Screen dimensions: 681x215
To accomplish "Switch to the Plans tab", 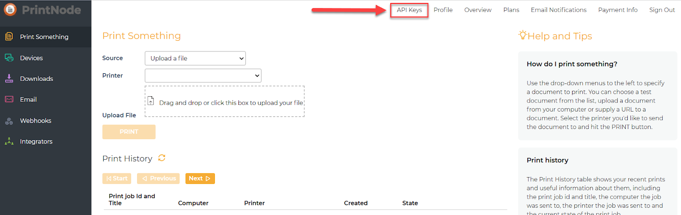I will click(x=511, y=10).
